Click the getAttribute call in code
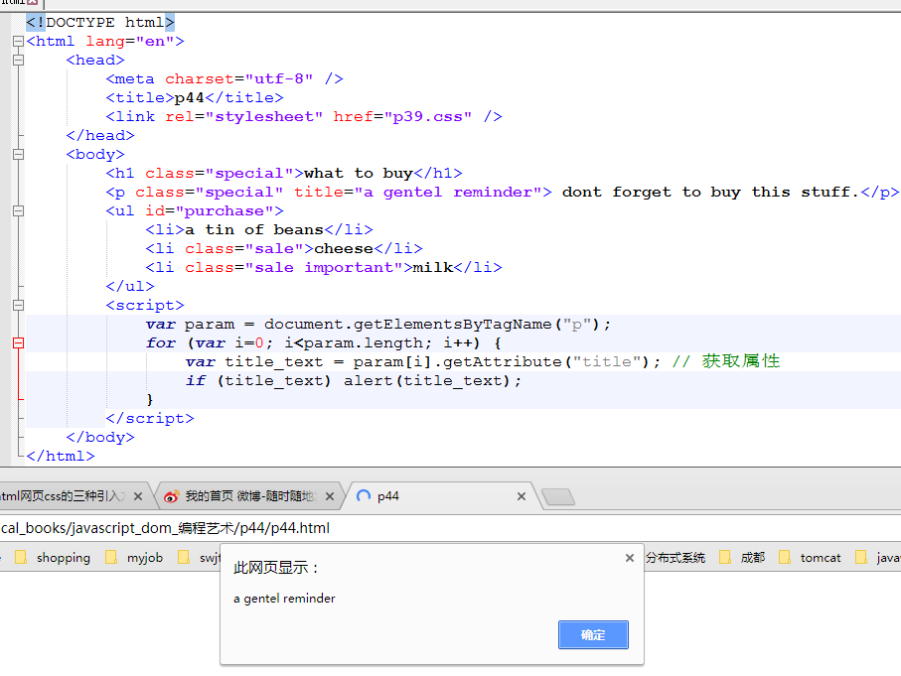Image resolution: width=901 pixels, height=676 pixels. [x=507, y=362]
